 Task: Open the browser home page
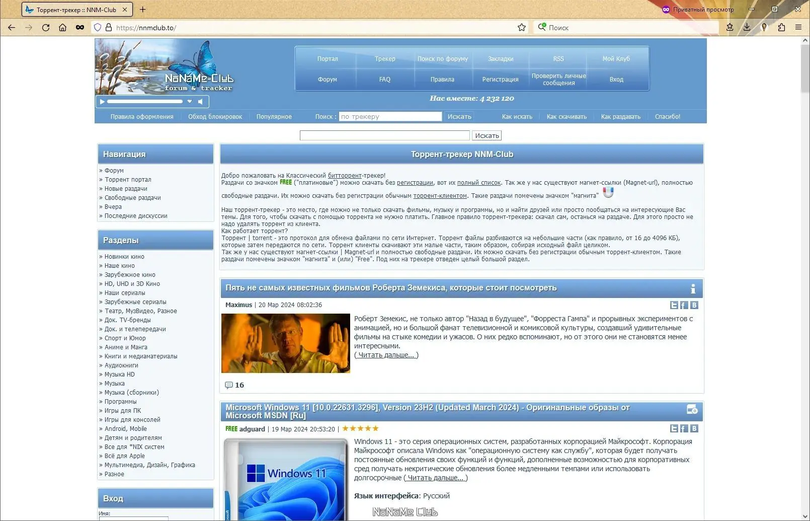coord(62,28)
